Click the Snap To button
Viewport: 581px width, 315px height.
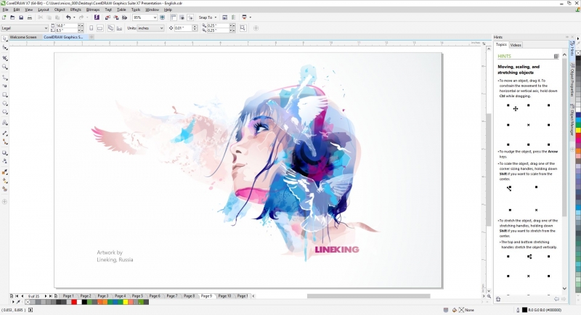point(207,17)
